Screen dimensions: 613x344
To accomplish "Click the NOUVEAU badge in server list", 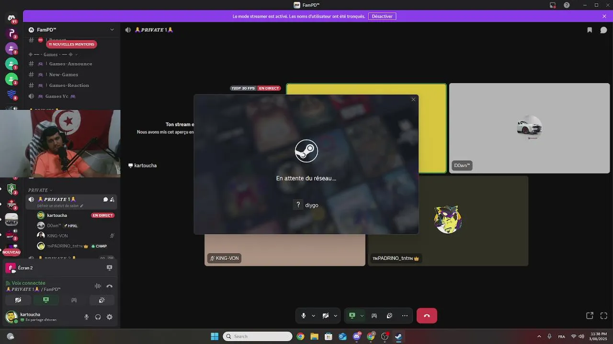I will point(11,252).
